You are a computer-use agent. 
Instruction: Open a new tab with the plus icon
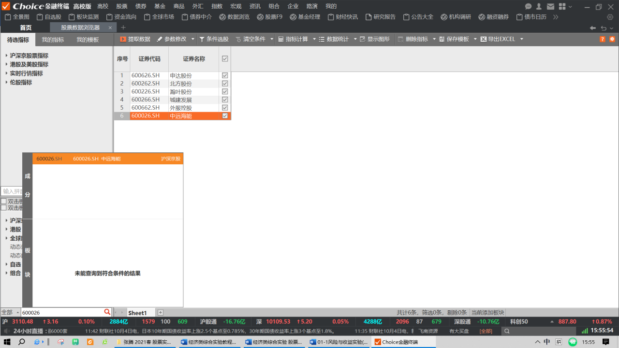point(123,28)
